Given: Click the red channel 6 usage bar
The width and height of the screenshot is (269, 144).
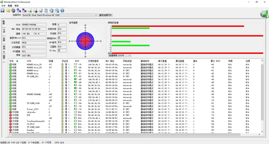Looking at the screenshot, I should point(187,36).
